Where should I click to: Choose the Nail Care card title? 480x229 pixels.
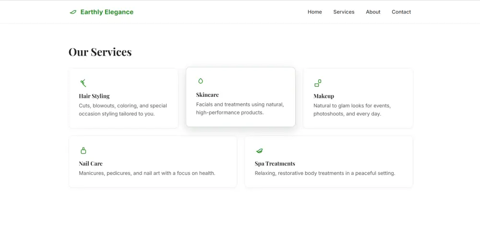coord(91,163)
